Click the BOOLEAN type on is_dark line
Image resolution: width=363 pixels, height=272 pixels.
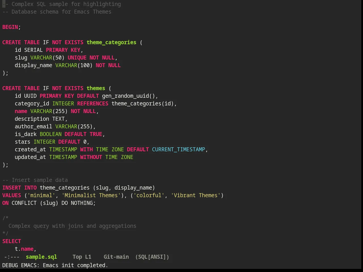pos(51,134)
